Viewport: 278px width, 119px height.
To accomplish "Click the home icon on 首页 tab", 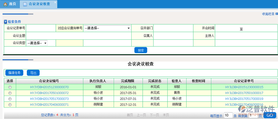I will point(6,4).
